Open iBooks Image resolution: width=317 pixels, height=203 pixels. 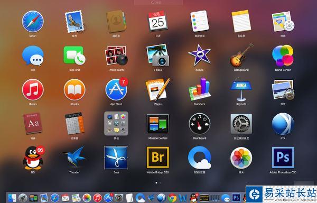(74, 89)
